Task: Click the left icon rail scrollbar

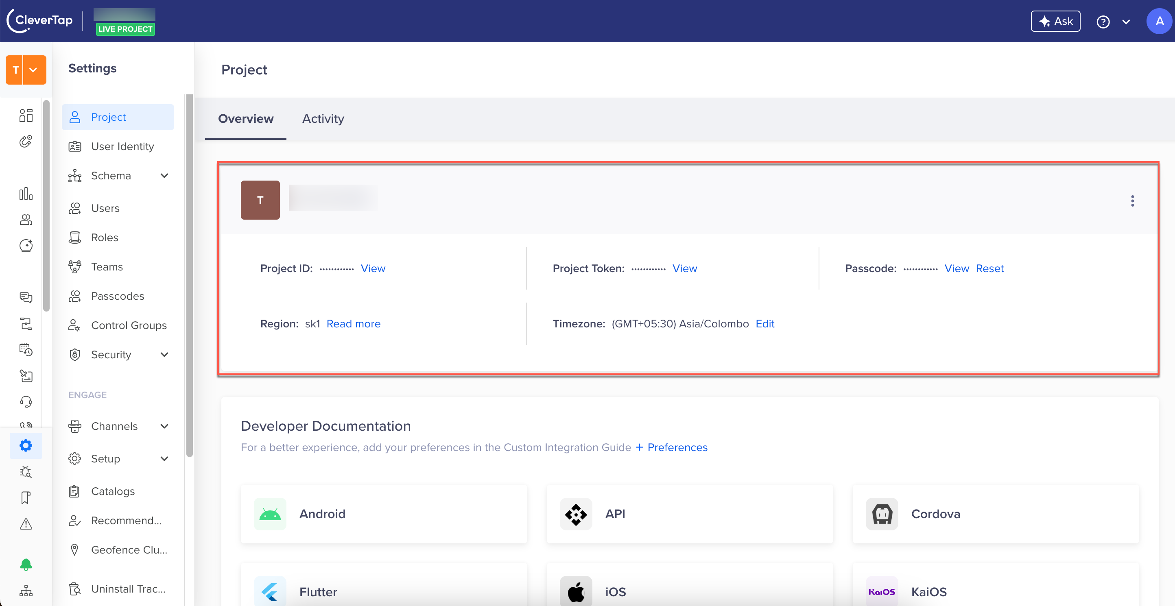Action: point(46,206)
